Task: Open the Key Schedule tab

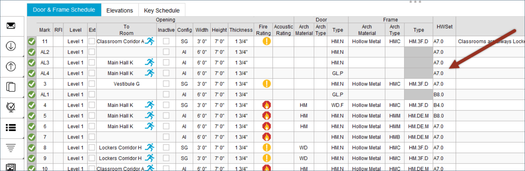Action: tap(162, 10)
